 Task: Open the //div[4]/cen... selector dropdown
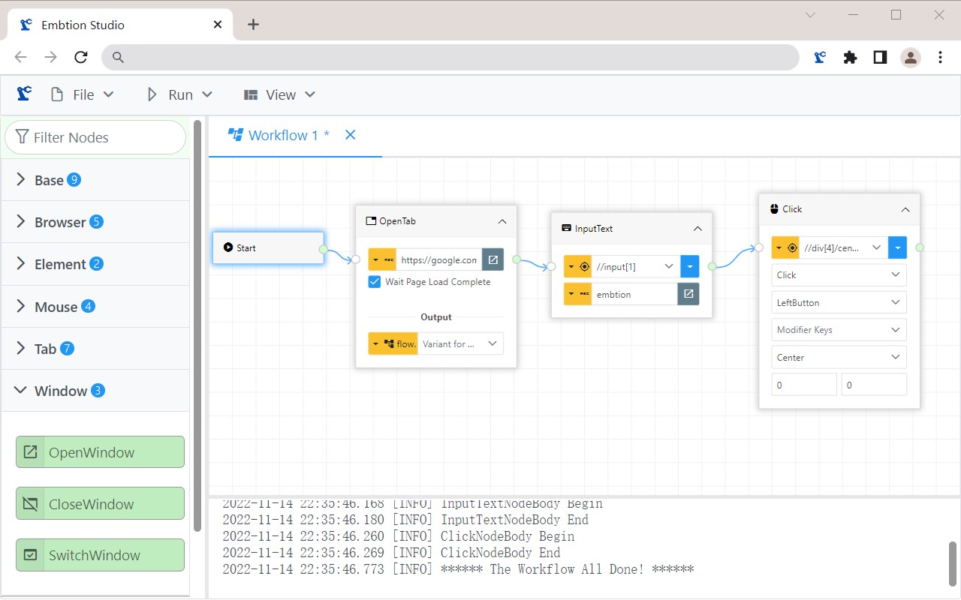(843, 247)
